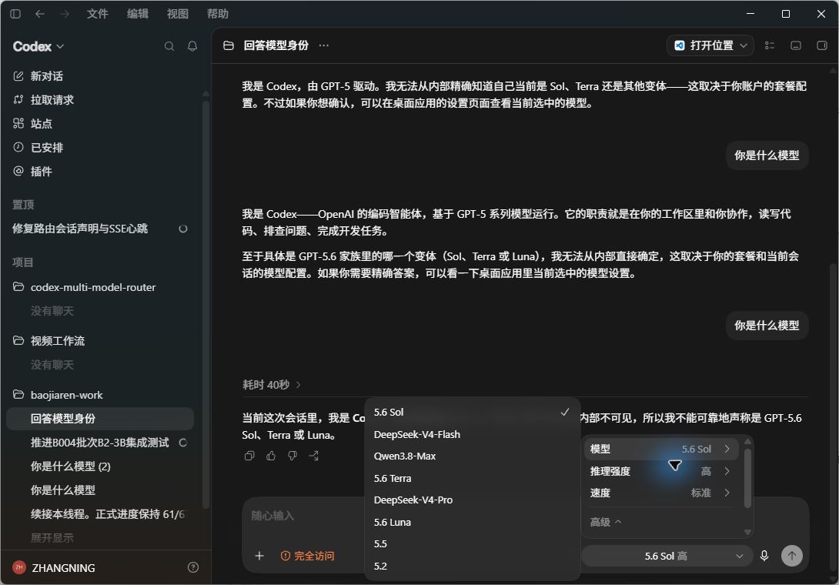Open the 5.6 Sol 高 model selector
The image size is (839, 585).
point(667,556)
